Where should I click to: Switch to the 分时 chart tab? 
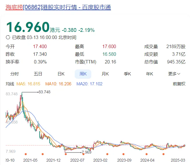[15, 74]
